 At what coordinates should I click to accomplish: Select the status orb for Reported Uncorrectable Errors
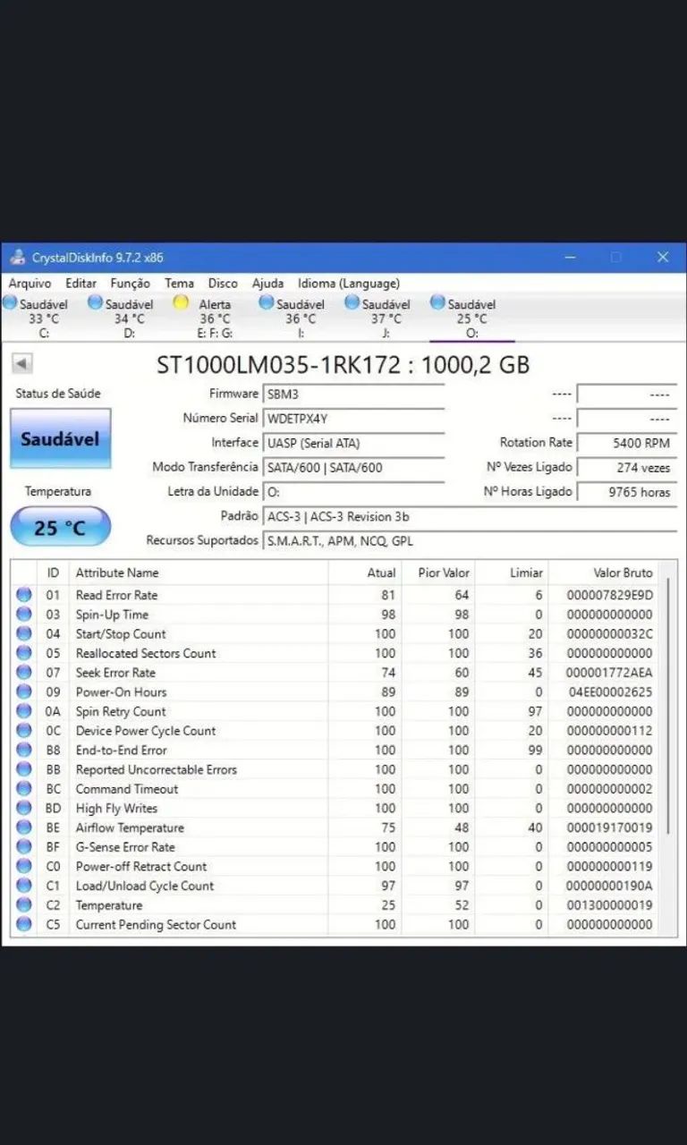pos(24,769)
